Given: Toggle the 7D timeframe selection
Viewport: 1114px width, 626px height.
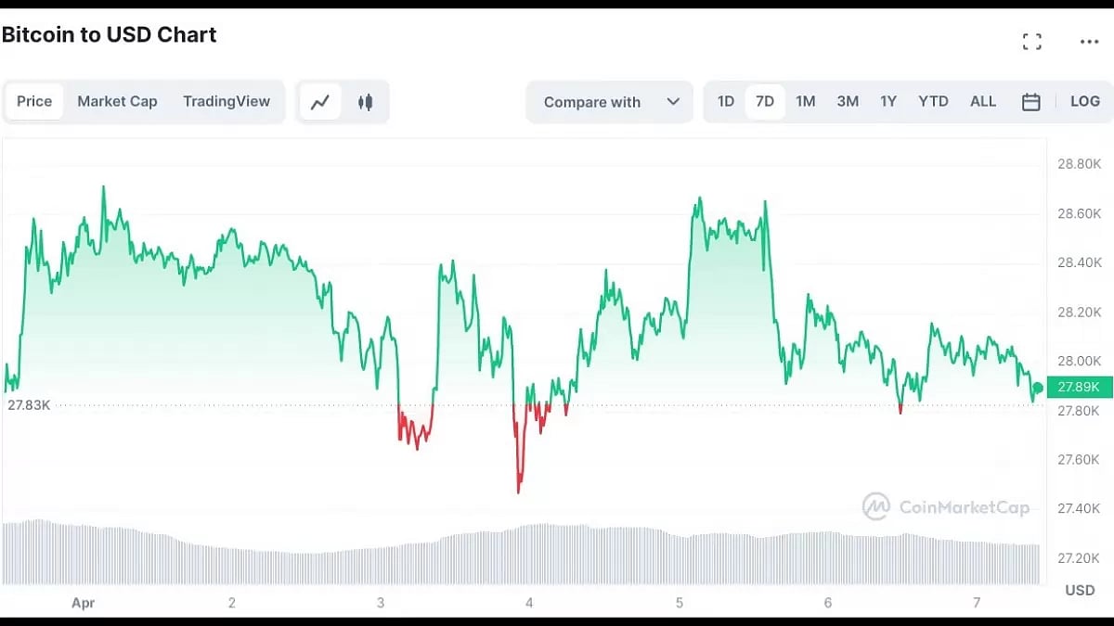Looking at the screenshot, I should pyautogui.click(x=764, y=102).
